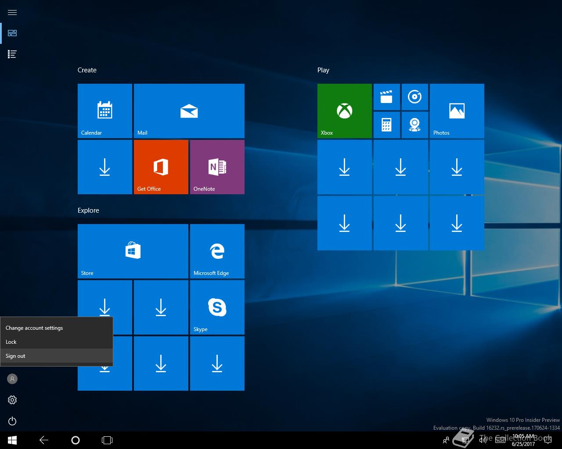Click the Play group header
The width and height of the screenshot is (562, 449).
323,70
